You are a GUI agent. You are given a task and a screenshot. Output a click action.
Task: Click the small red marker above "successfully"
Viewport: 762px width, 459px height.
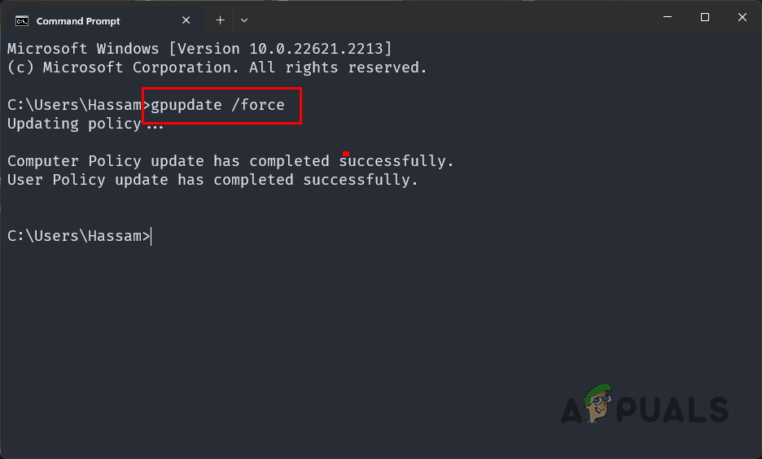pyautogui.click(x=346, y=152)
